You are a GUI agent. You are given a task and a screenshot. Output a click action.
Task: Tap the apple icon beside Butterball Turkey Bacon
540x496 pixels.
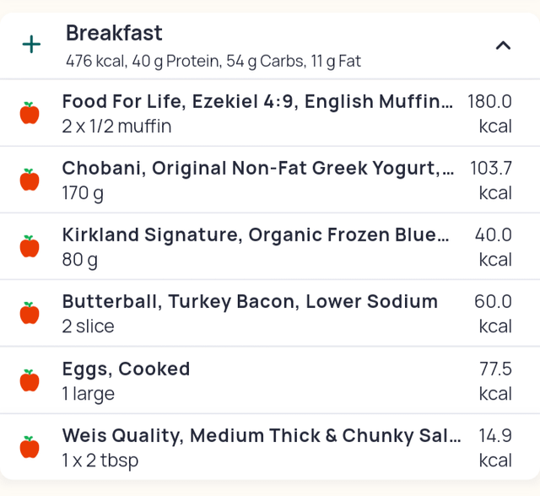point(30,313)
